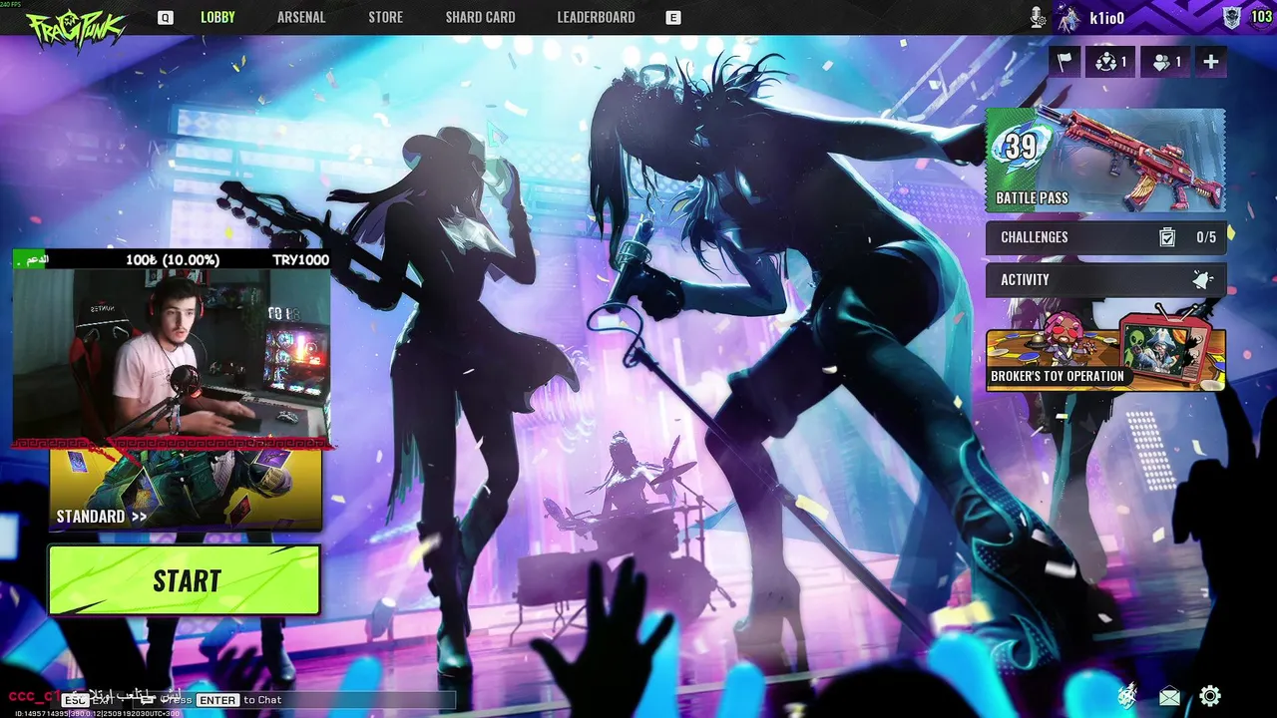The image size is (1277, 718).
Task: Add a party member with plus icon
Action: pyautogui.click(x=1210, y=62)
